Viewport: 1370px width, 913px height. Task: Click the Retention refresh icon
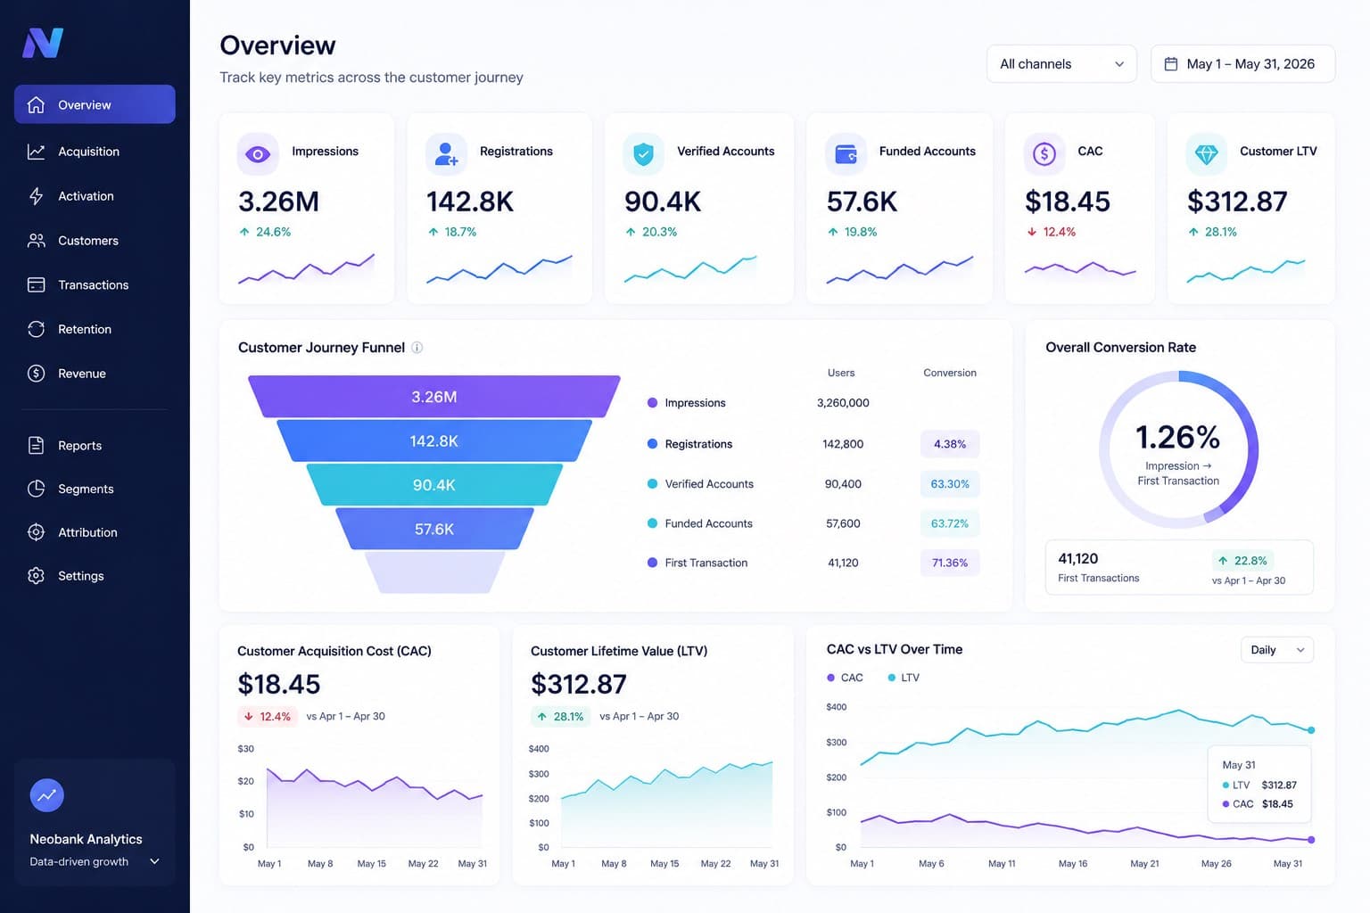tap(36, 329)
